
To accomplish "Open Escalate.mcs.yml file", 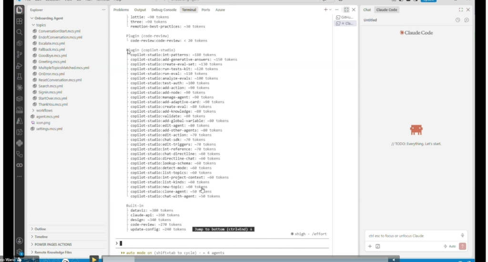I will click(51, 43).
